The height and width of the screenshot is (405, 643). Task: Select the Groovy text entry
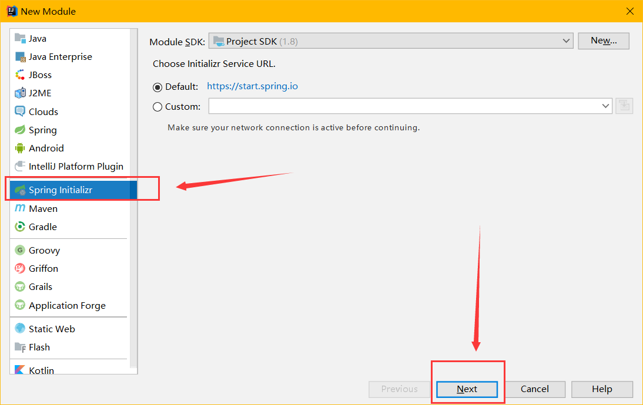44,250
